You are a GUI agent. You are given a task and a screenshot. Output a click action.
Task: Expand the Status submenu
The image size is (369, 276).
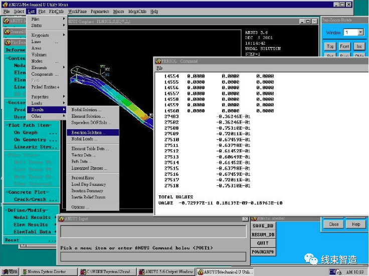pos(47,25)
